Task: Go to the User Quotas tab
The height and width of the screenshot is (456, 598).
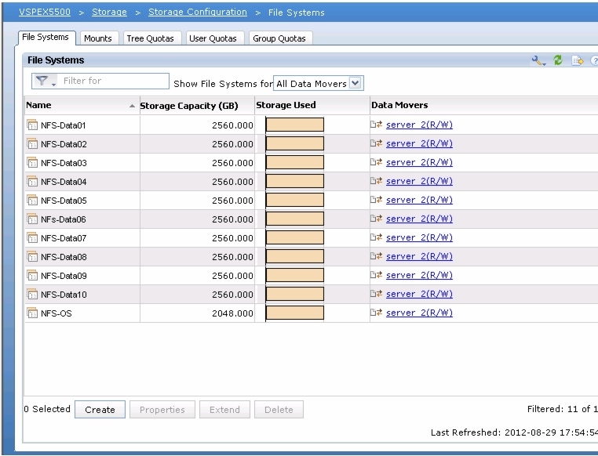Action: point(213,38)
